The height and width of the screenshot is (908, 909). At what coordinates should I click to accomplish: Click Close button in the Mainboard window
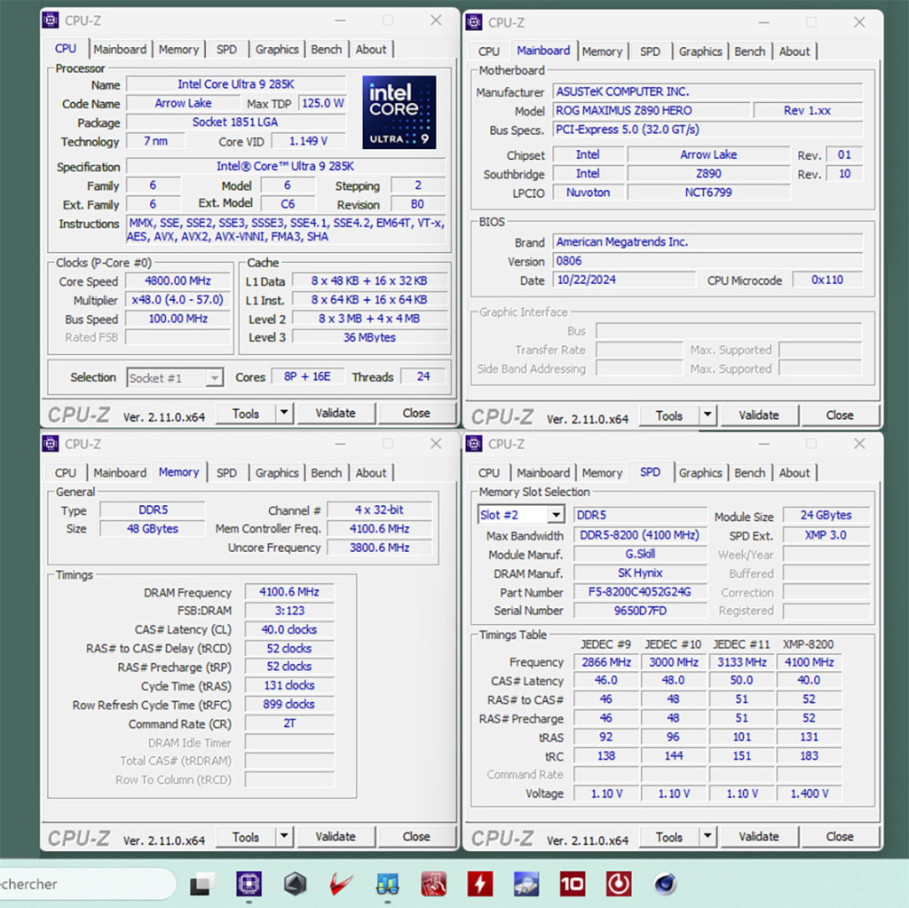[x=840, y=415]
